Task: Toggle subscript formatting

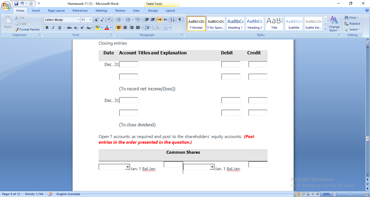Action: tap(76, 28)
